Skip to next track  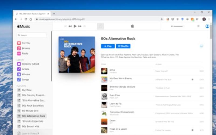coord(80,26)
